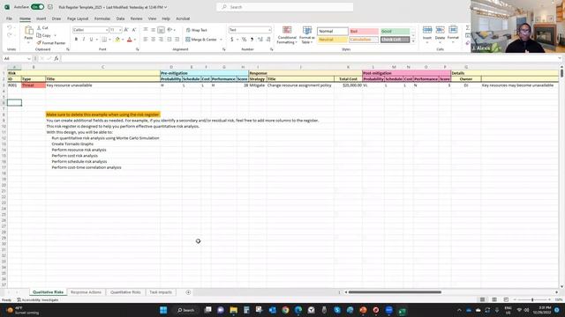Screen dimensions: 565x317
Task: Open the Merge & Center dropdown arrow
Action: pyautogui.click(x=221, y=40)
